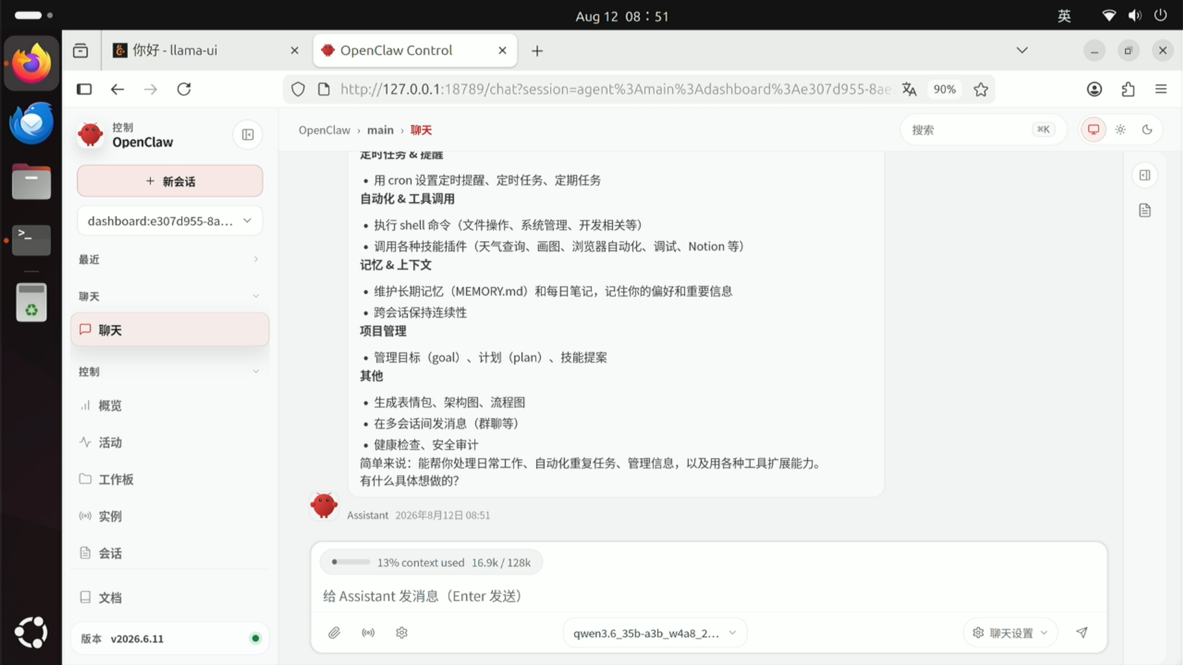Open Firefox extensions puzzle icon
Viewport: 1183px width, 665px height.
click(1128, 89)
